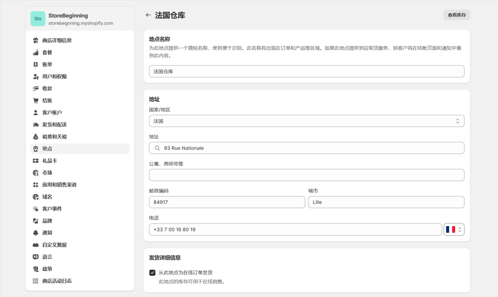Click the 通知 bell icon
The height and width of the screenshot is (297, 498).
(x=36, y=233)
